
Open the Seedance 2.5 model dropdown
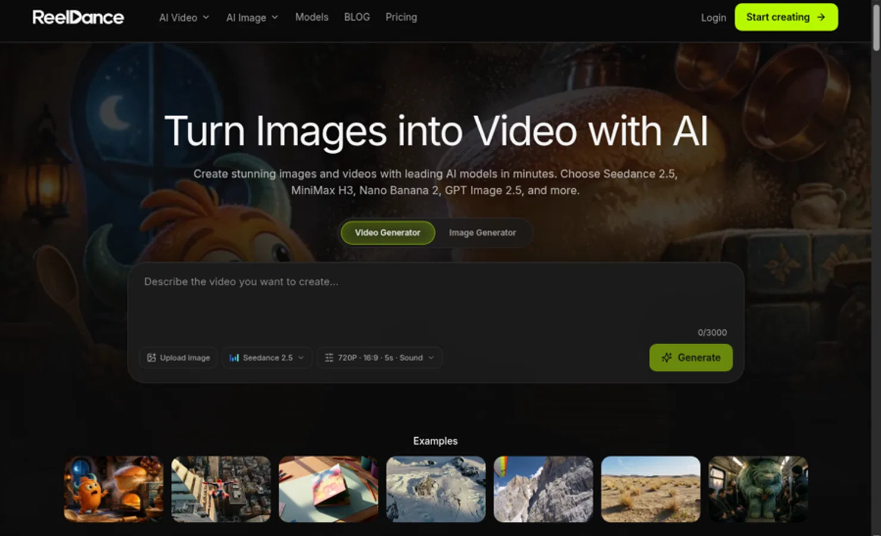click(x=267, y=358)
